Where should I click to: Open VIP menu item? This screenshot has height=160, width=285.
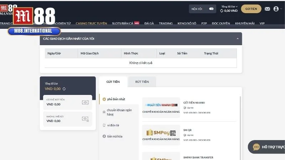pos(262,23)
